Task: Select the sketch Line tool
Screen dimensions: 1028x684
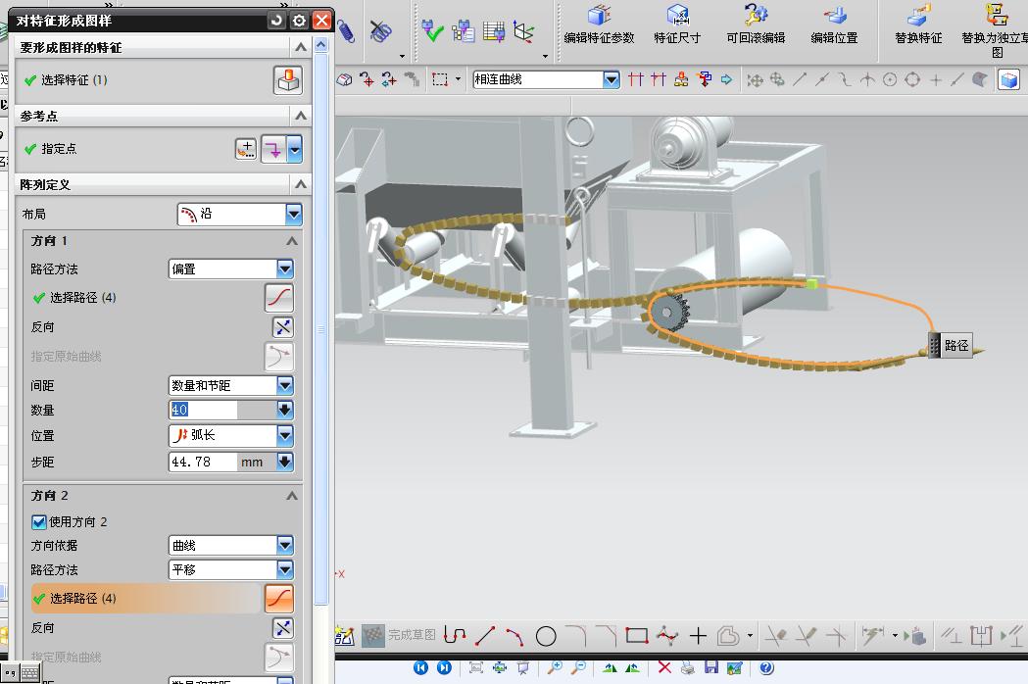Action: [x=485, y=635]
